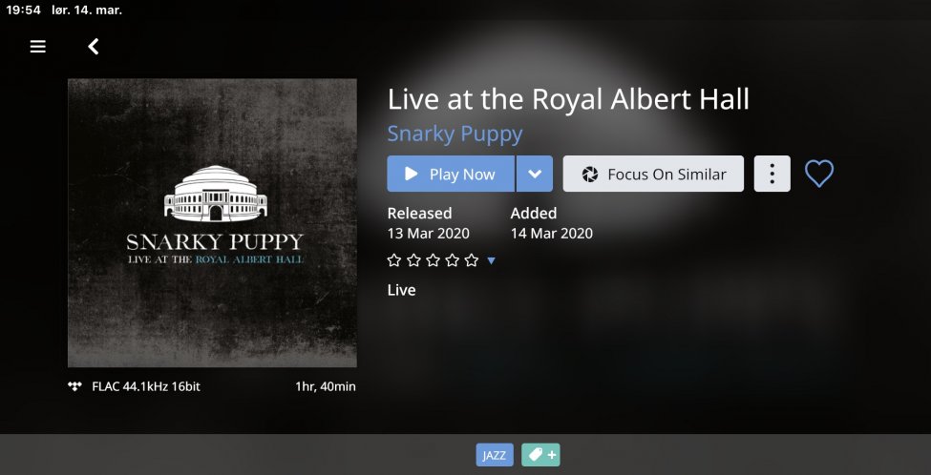
Task: Click Focus On Similar button
Action: click(653, 174)
